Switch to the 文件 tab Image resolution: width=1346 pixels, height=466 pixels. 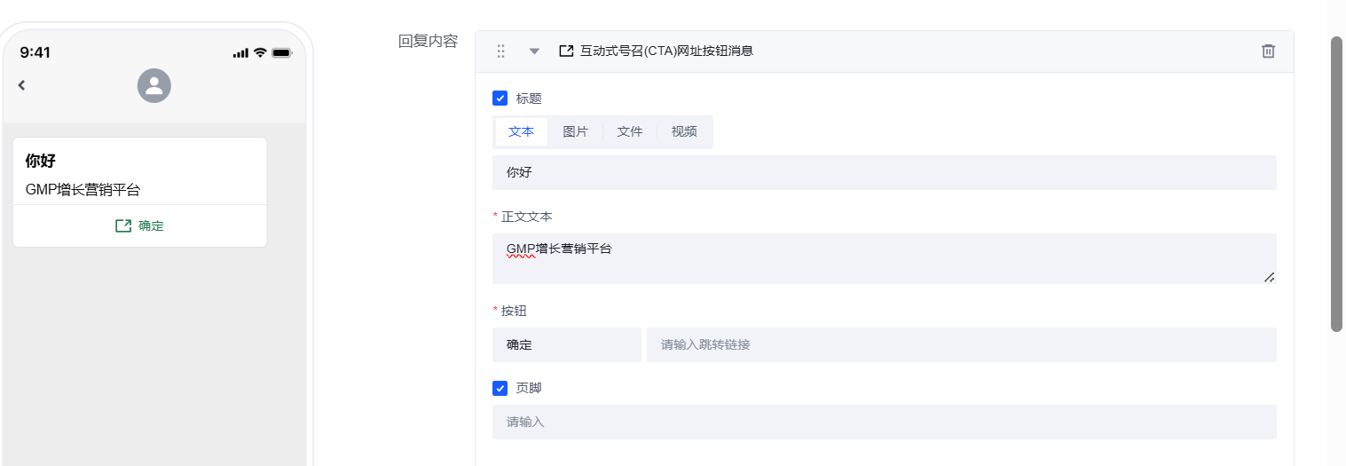630,131
